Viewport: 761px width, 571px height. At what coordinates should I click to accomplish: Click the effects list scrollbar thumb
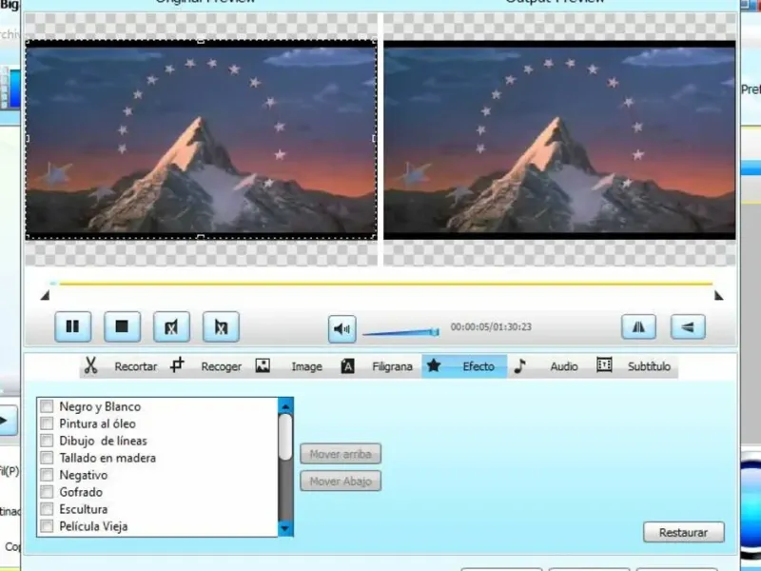click(285, 437)
